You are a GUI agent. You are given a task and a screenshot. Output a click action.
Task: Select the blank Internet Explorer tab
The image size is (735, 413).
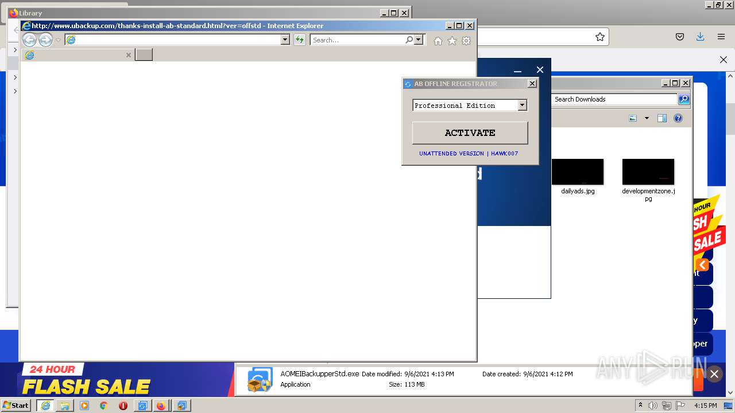point(78,55)
